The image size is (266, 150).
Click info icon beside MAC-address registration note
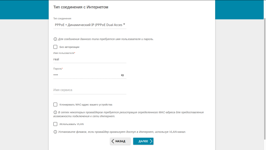[55, 112]
